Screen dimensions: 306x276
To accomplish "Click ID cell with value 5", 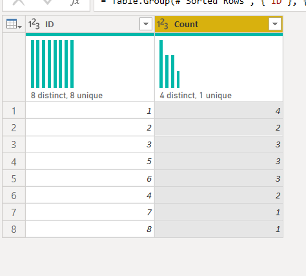I will (90, 162).
